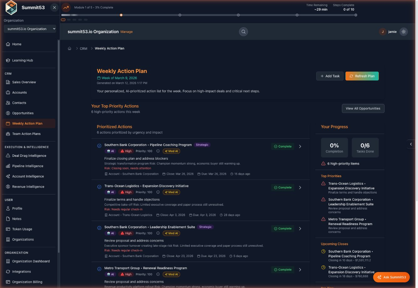Screen dimensions: 418x288
Task: Click CRM in the breadcrumb trail
Action: click(x=83, y=48)
